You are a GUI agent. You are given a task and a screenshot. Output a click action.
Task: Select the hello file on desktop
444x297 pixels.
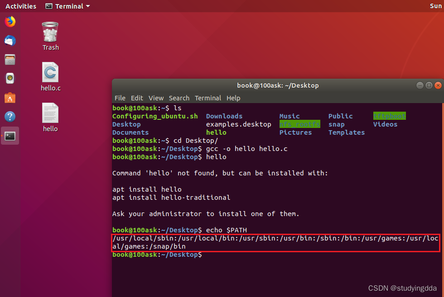(50, 117)
